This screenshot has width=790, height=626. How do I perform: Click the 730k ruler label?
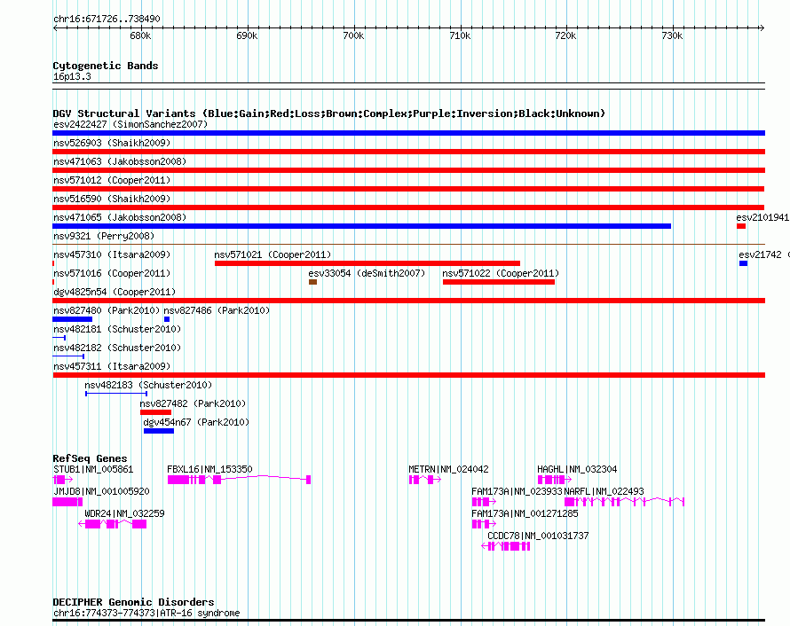(x=672, y=35)
